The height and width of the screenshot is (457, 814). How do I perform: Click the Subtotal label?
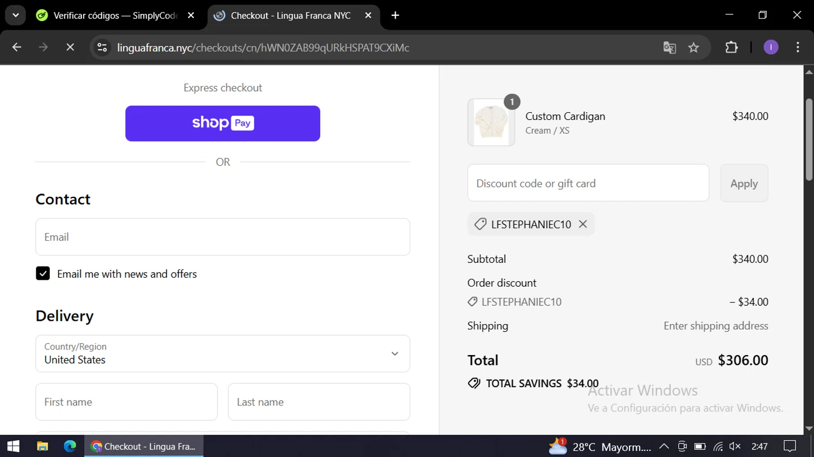coord(486,259)
